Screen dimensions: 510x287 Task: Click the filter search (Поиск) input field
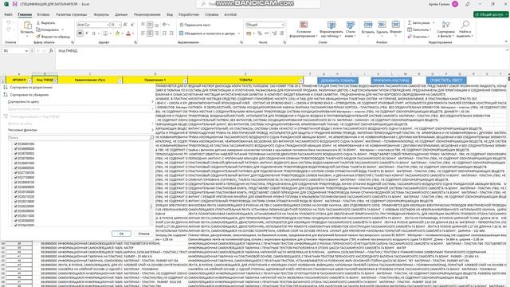78,138
